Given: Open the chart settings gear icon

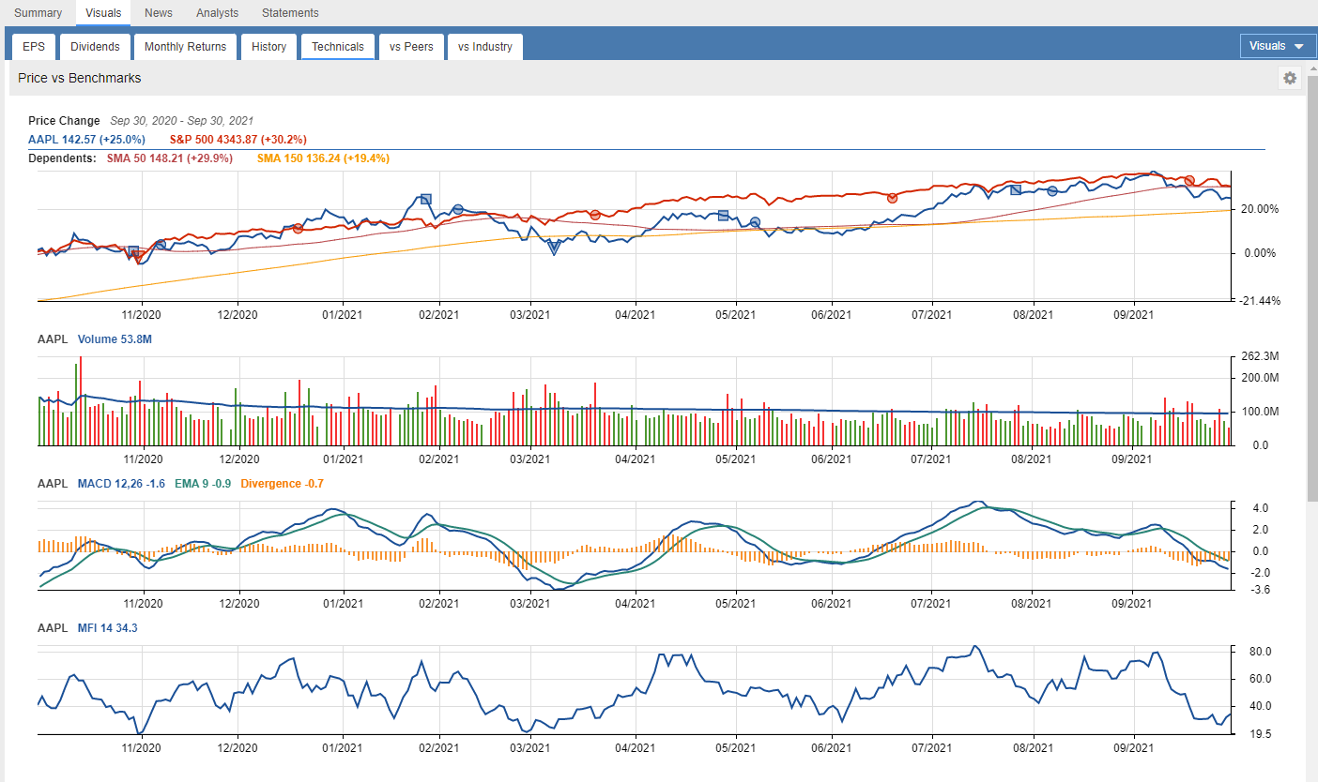Looking at the screenshot, I should (1290, 78).
